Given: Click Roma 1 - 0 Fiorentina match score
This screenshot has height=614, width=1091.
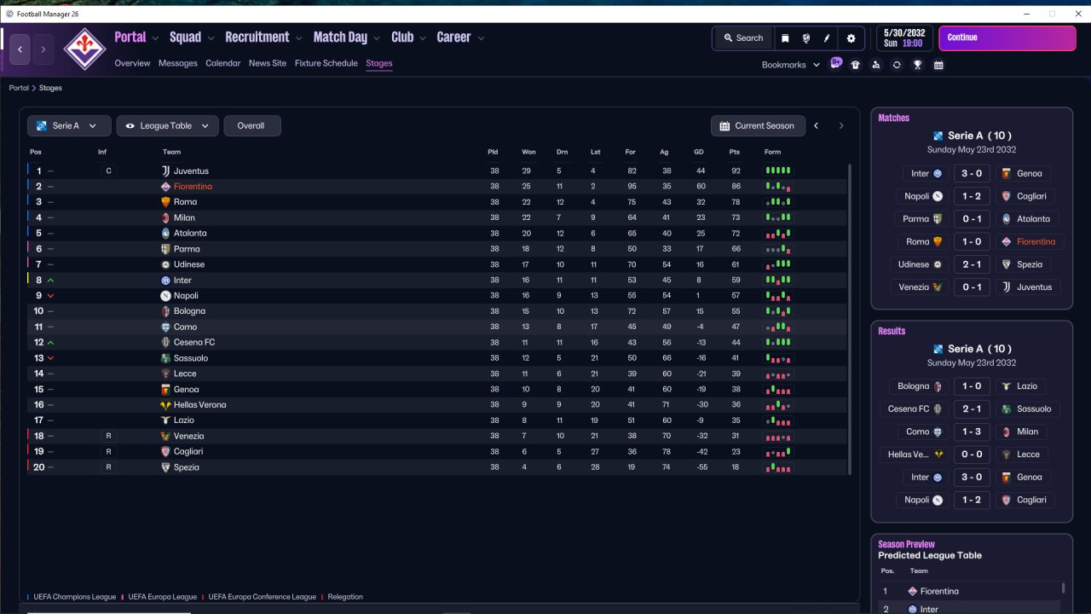Looking at the screenshot, I should click(x=972, y=242).
